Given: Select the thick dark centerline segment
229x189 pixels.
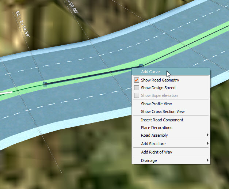Looking at the screenshot, I should (x=93, y=75).
